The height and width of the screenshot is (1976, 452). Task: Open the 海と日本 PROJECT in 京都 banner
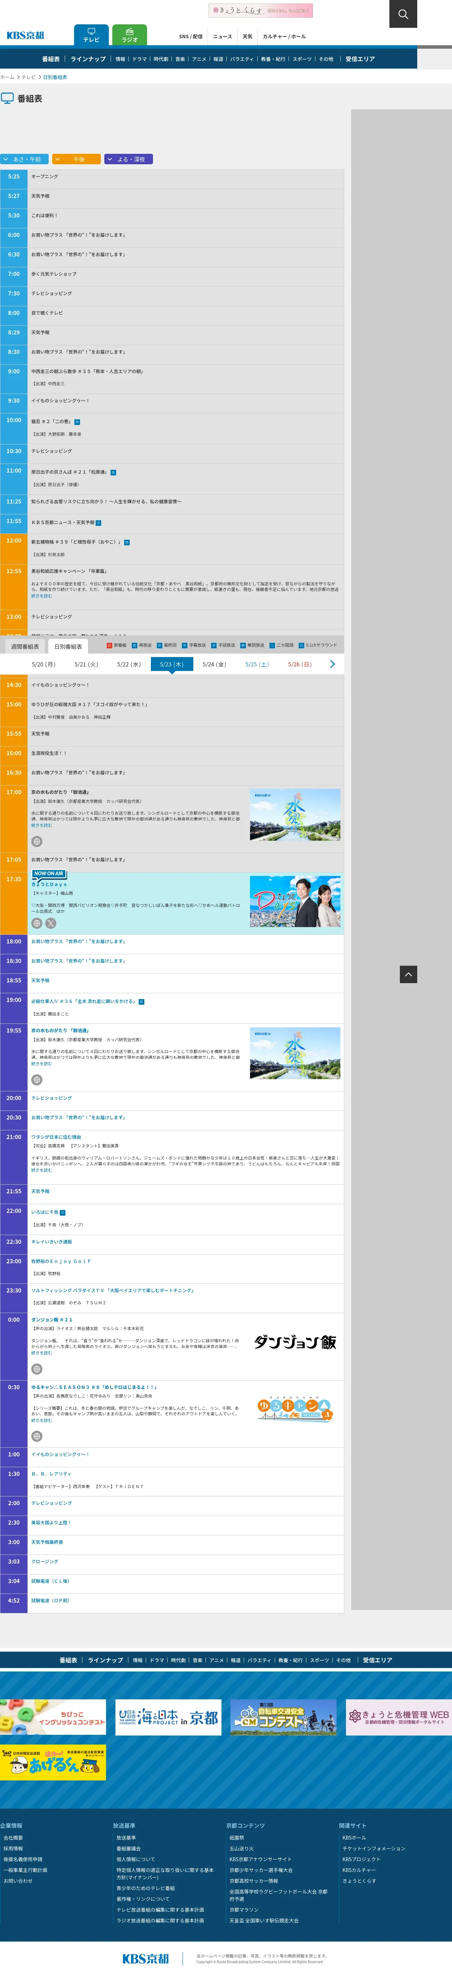click(x=168, y=1717)
